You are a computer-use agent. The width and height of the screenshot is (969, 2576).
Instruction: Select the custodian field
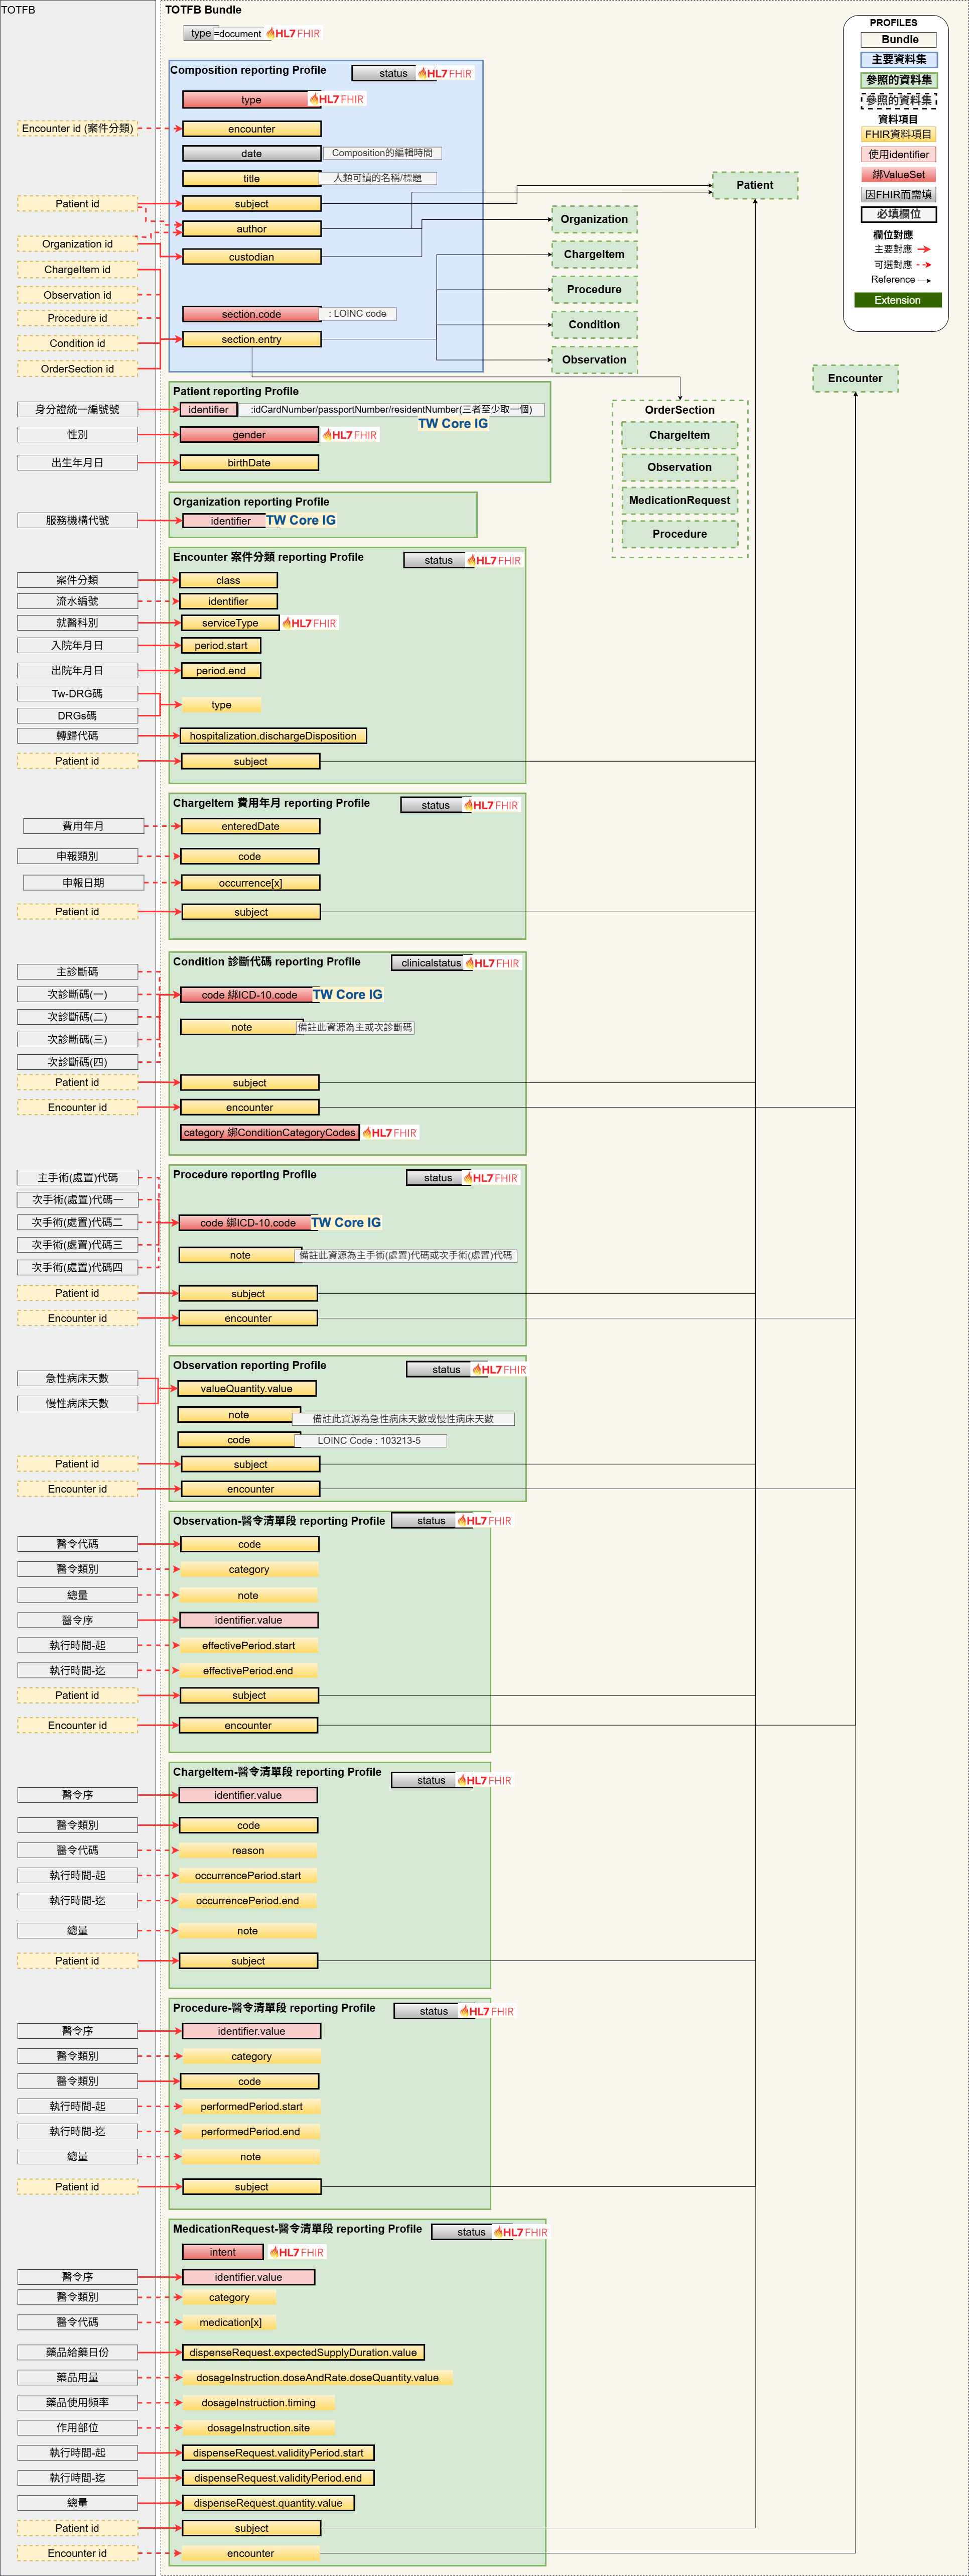coord(252,257)
